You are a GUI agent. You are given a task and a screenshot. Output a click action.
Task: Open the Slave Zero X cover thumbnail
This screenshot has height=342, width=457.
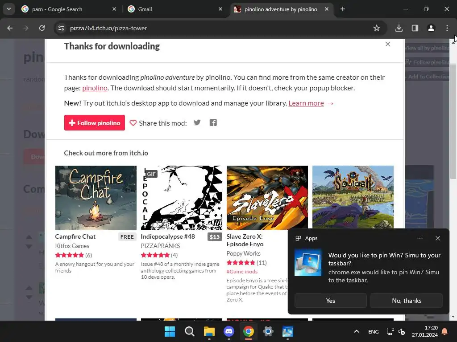267,198
